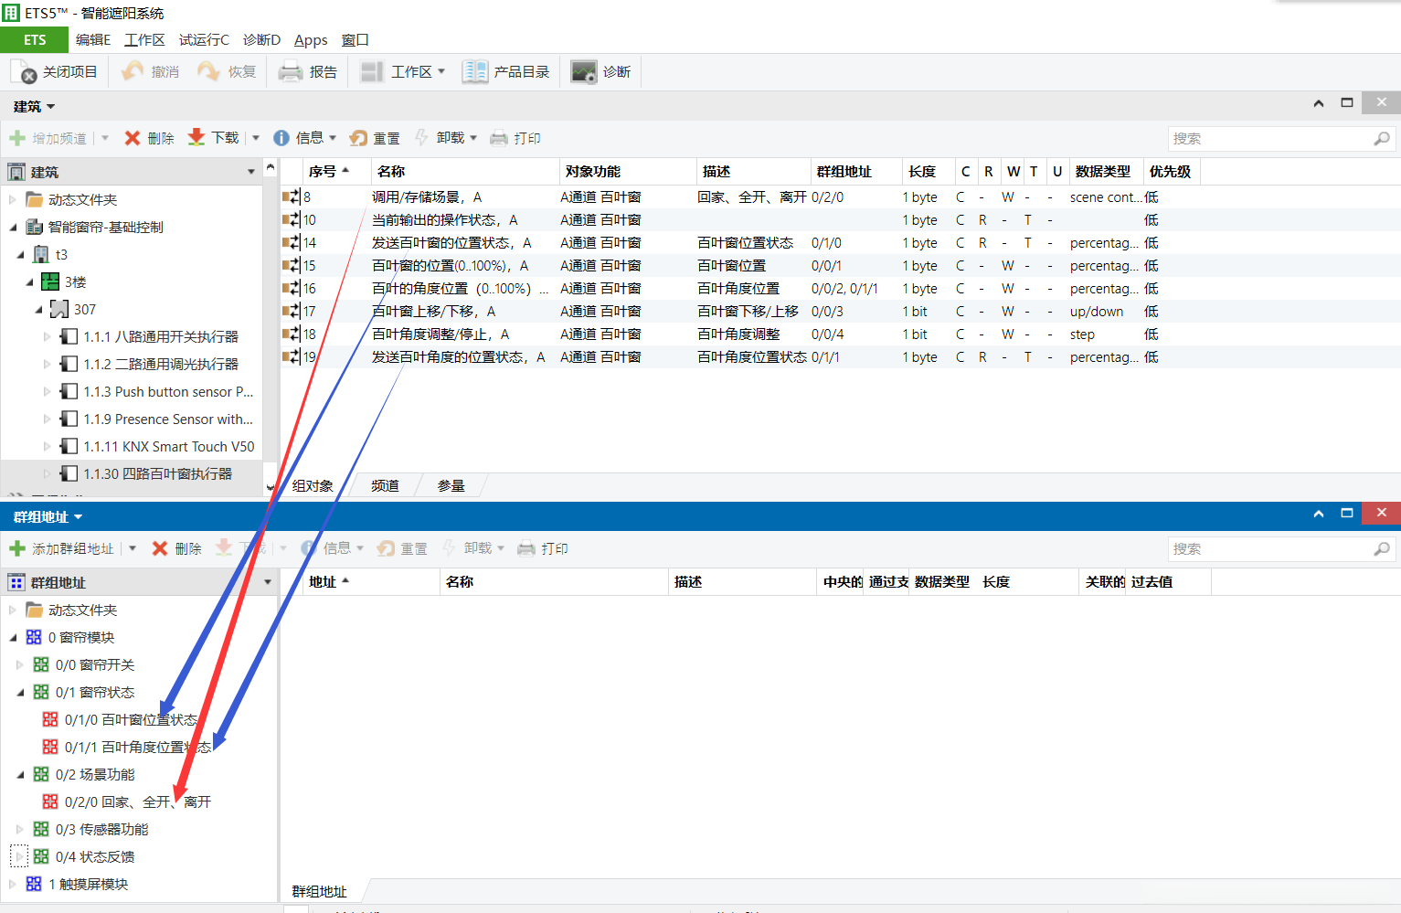Launch the Diagnostics (诊断) monitor icon
This screenshot has height=913, width=1401.
pyautogui.click(x=584, y=71)
